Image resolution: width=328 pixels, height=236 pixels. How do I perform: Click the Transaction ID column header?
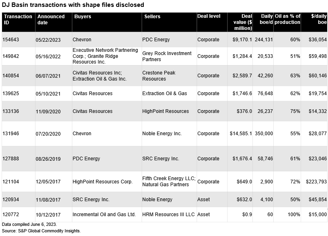[17, 19]
